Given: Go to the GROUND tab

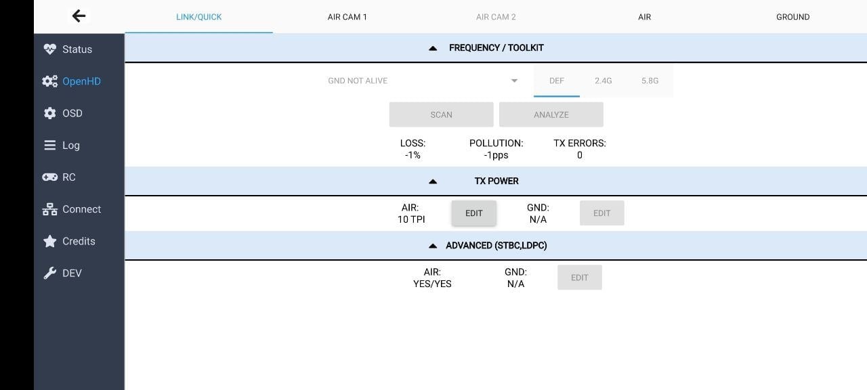Looking at the screenshot, I should point(792,17).
